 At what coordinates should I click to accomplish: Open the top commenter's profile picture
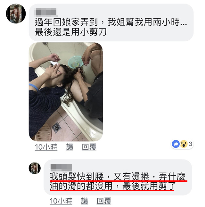pyautogui.click(x=16, y=13)
